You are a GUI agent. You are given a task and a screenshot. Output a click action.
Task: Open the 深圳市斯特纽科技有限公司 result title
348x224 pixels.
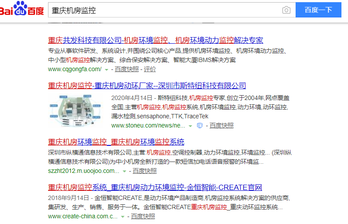point(147,86)
